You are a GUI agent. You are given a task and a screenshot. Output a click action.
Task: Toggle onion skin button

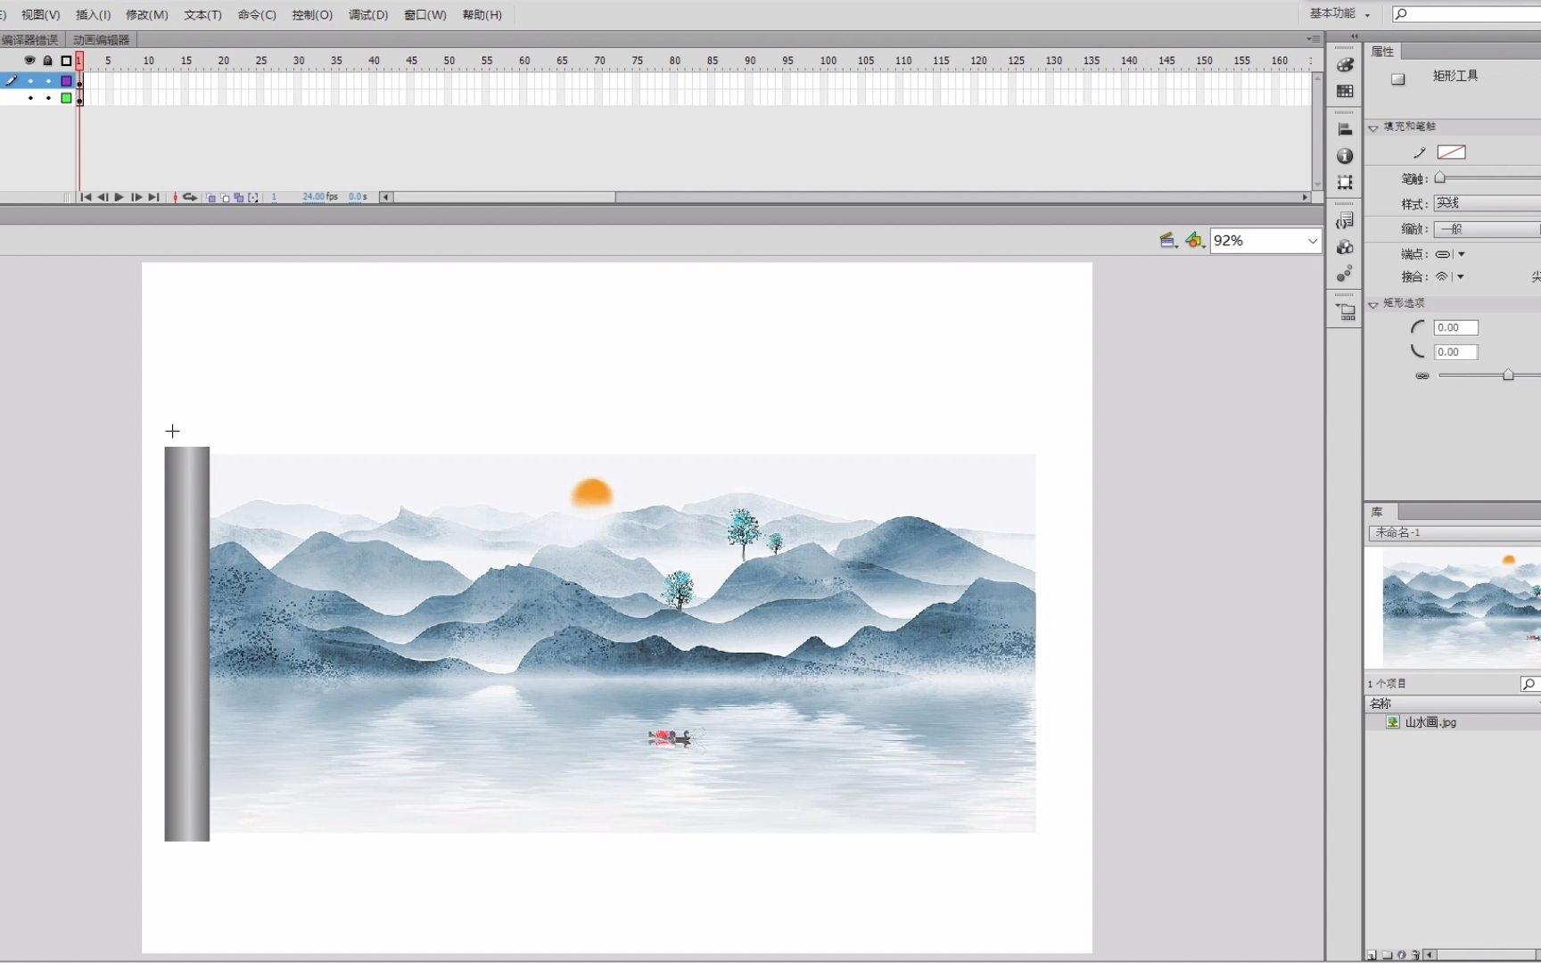pyautogui.click(x=211, y=197)
